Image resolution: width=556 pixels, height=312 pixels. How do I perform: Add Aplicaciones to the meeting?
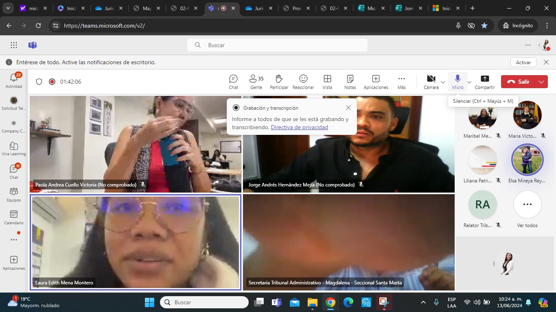376,82
